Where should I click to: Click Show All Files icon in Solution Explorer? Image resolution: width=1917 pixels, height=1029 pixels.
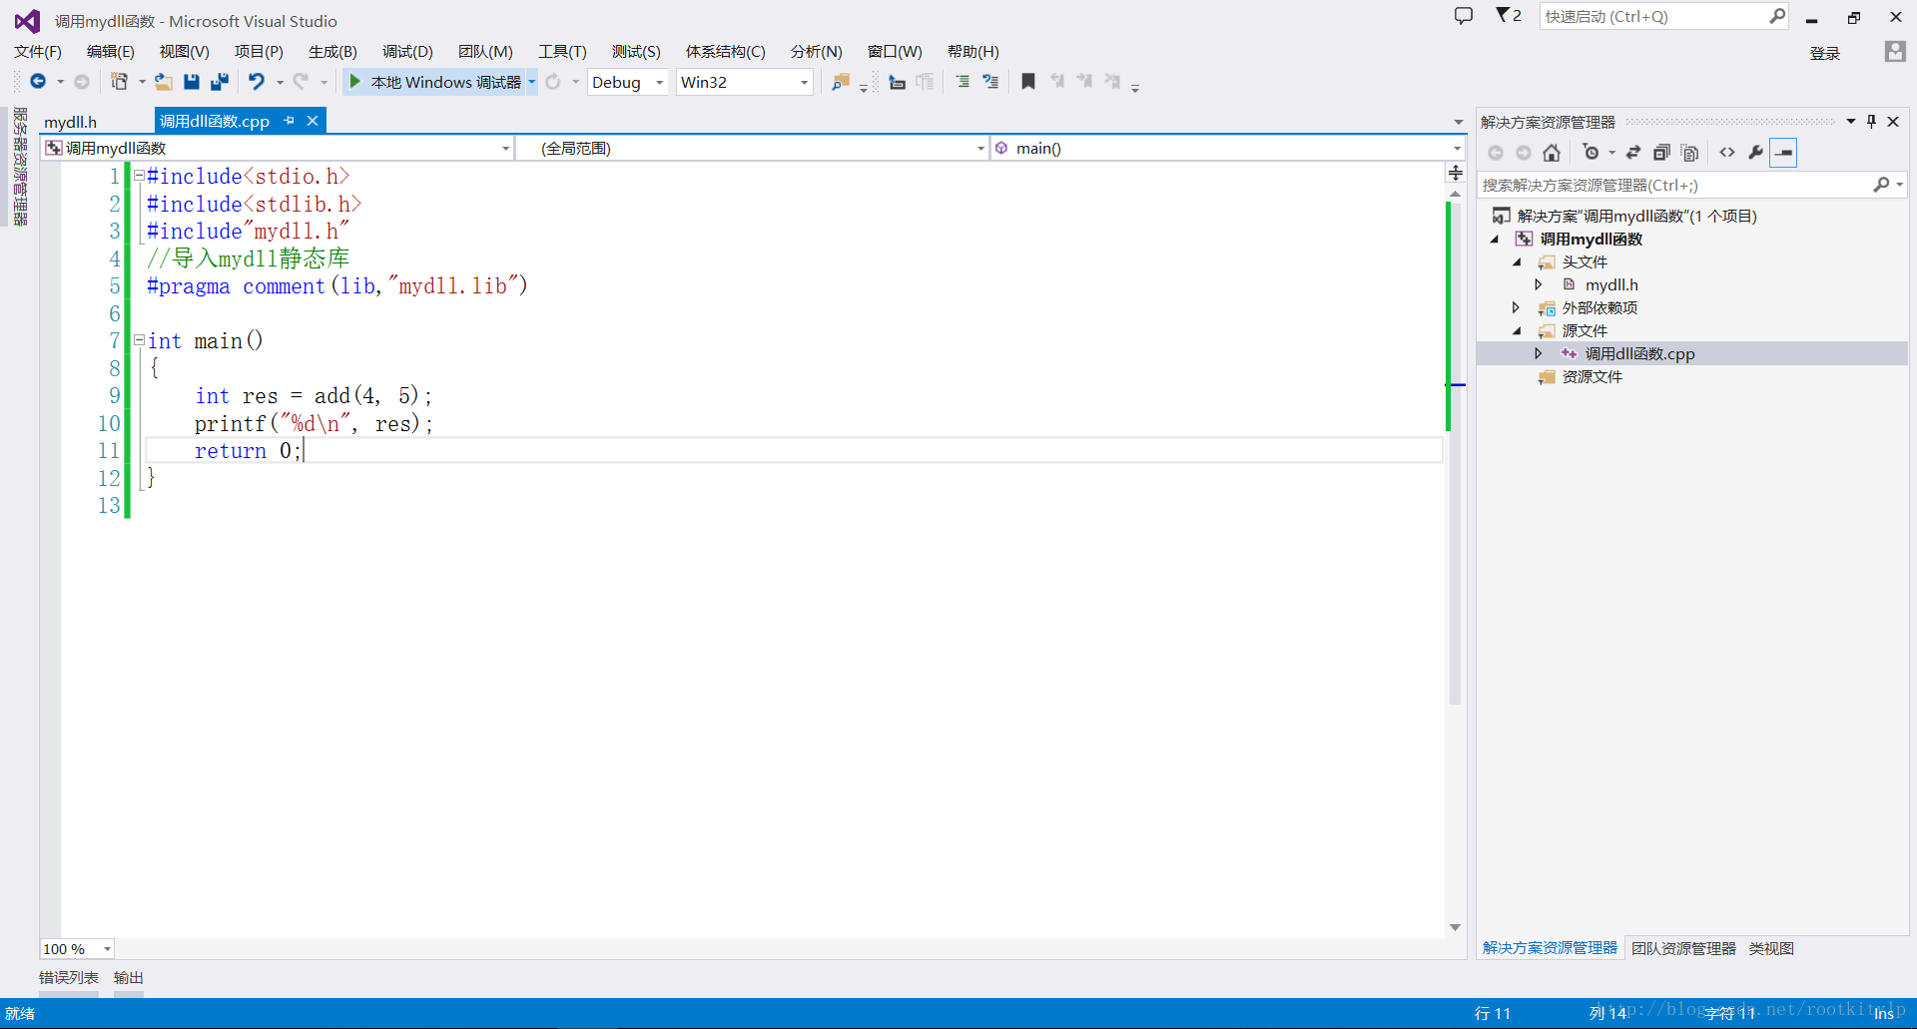[1689, 153]
